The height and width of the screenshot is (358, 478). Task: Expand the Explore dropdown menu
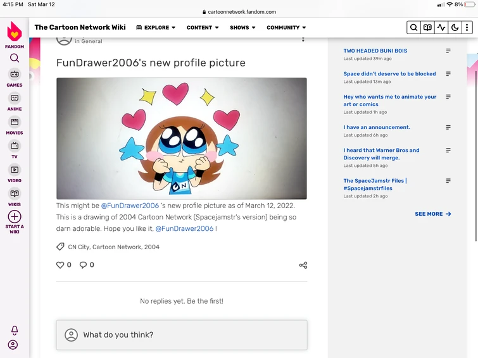(156, 27)
